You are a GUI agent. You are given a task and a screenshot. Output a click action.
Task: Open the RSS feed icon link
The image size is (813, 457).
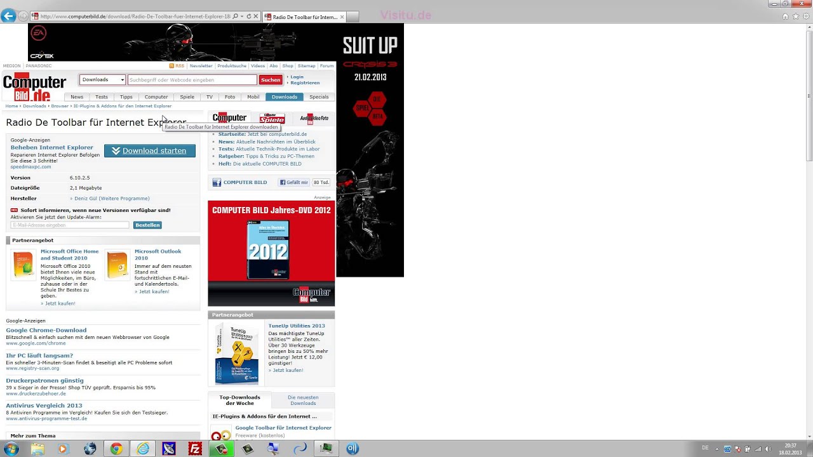177,66
